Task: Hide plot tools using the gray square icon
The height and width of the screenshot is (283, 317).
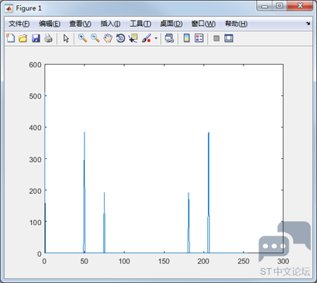Action: pyautogui.click(x=216, y=39)
